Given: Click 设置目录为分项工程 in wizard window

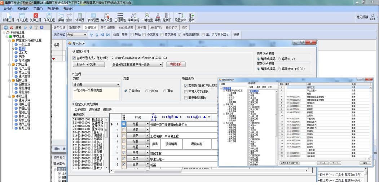Looking at the screenshot, I should 290,163.
